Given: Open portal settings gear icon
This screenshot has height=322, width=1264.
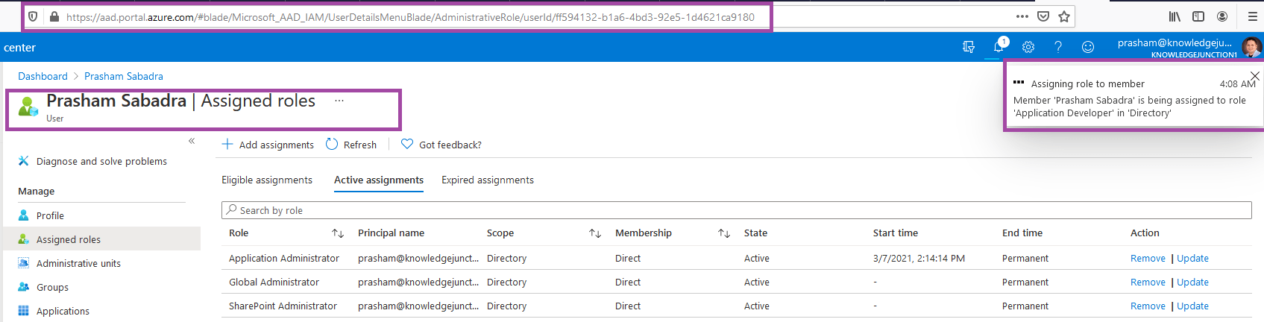Looking at the screenshot, I should coord(1028,47).
